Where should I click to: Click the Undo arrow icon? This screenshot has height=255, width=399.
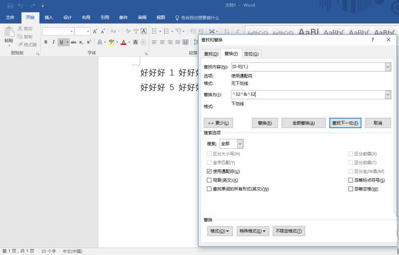[20, 6]
